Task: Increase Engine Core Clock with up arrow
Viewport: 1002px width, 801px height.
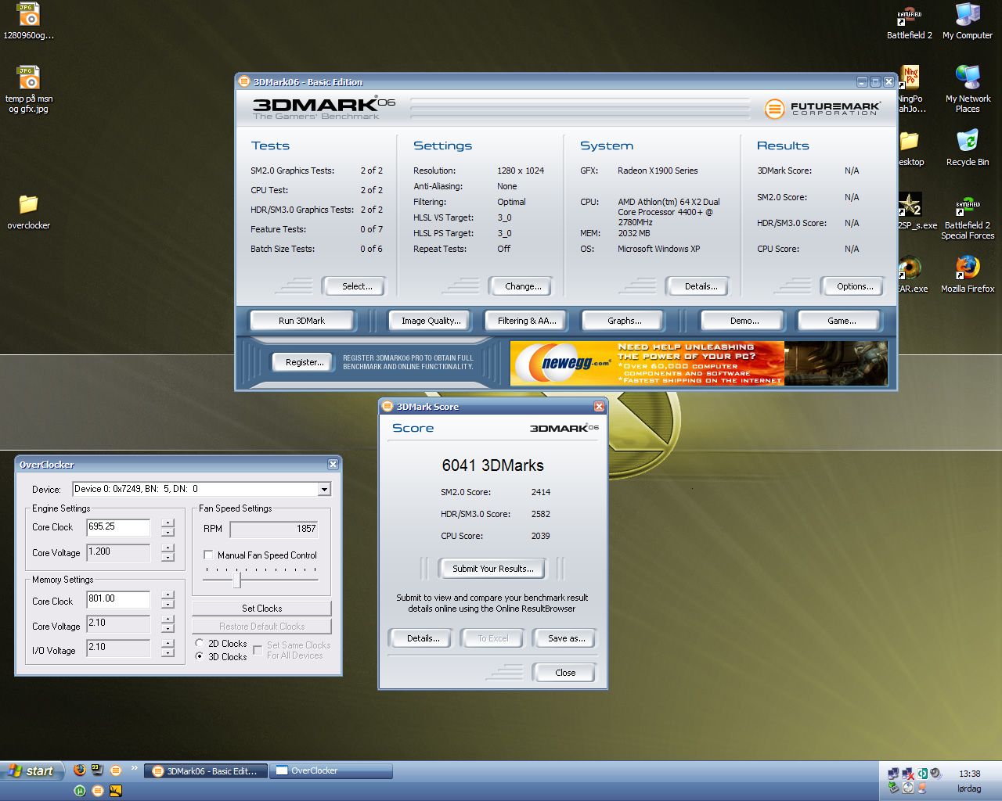Action: (x=168, y=523)
